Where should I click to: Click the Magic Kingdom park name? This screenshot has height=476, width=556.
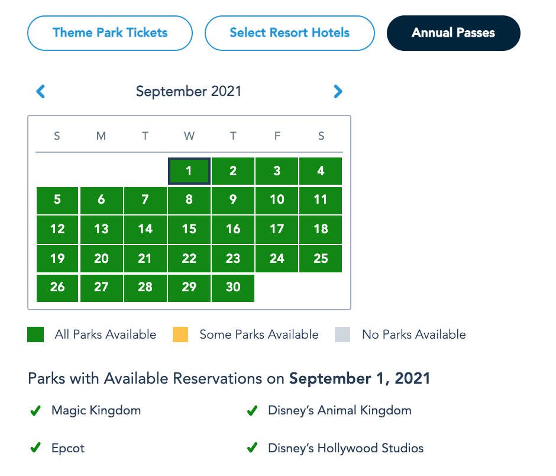coord(96,410)
